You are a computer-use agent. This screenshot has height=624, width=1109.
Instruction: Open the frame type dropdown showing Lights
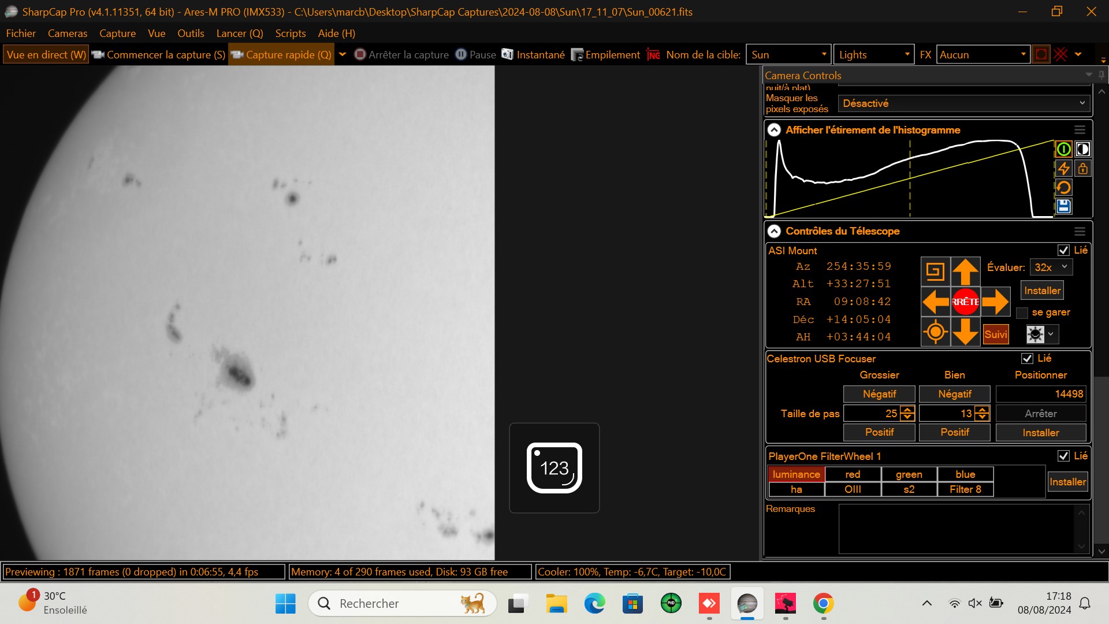tap(873, 54)
